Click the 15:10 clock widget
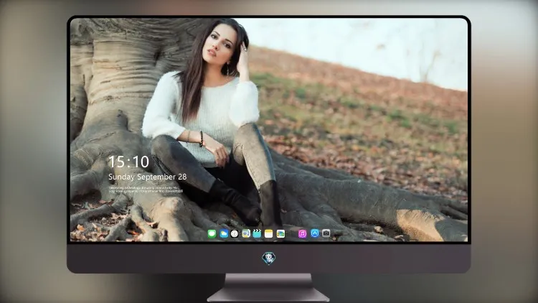This screenshot has width=538, height=303. (x=128, y=162)
